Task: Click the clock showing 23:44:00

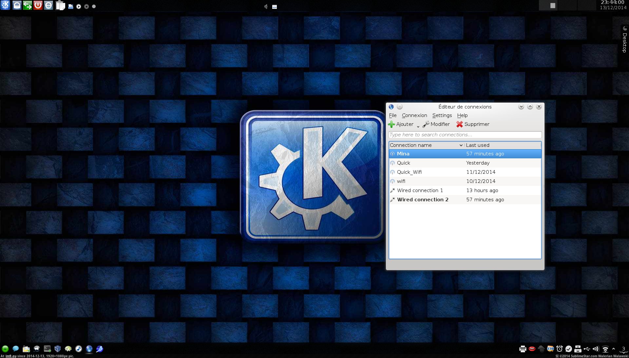Action: pyautogui.click(x=612, y=3)
